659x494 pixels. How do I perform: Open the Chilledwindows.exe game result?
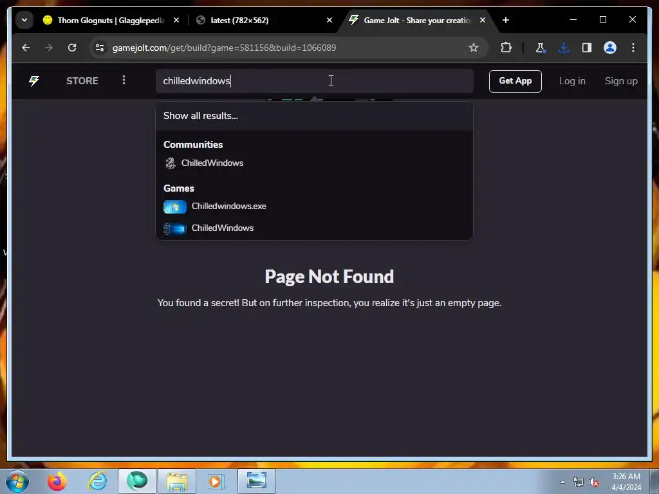(314, 206)
